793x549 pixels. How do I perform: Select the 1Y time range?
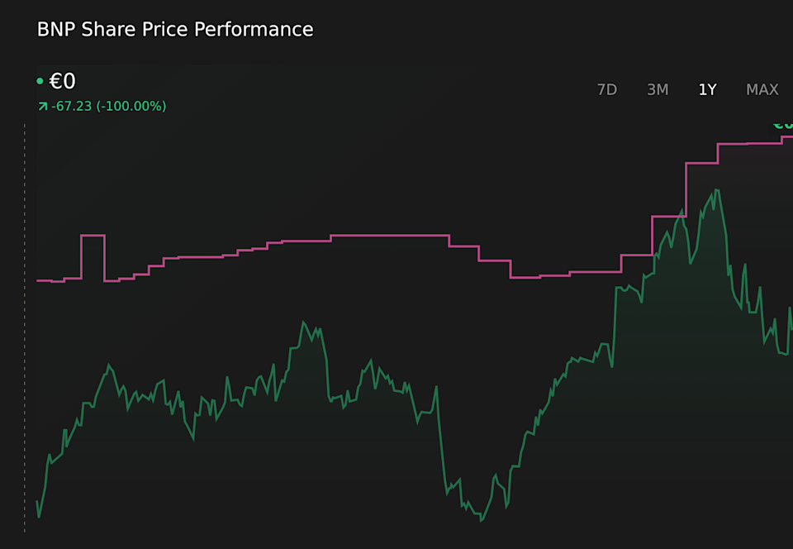coord(707,89)
